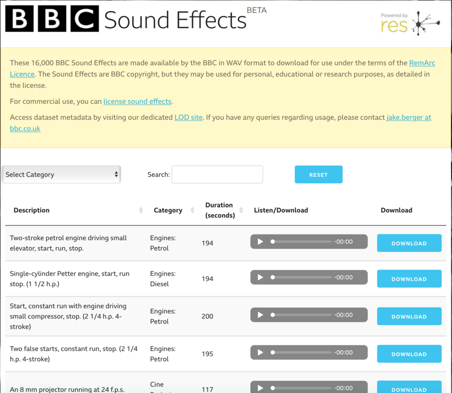Click the Listen/Download column header
Viewport: 452px width, 393px height.
281,210
